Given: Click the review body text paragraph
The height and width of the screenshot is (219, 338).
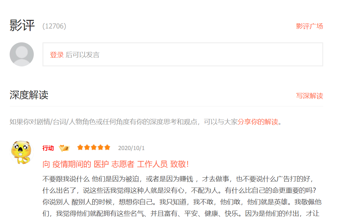Looking at the screenshot, I should [182, 196].
